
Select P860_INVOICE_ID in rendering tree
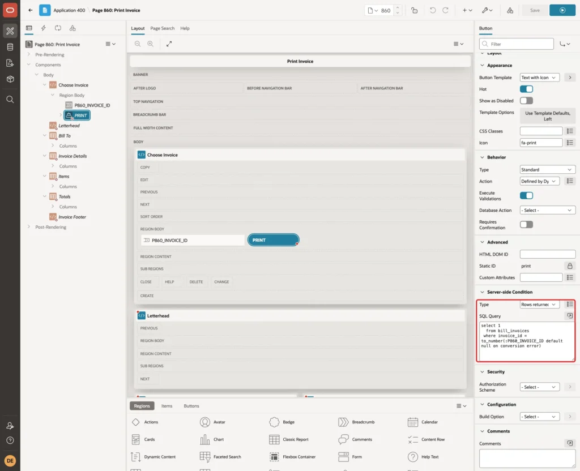pyautogui.click(x=92, y=105)
